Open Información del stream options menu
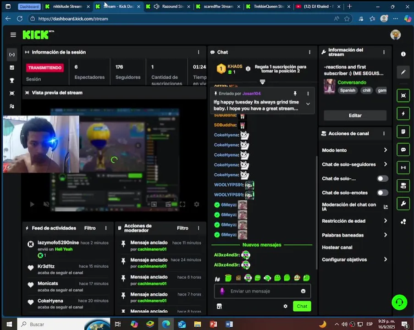This screenshot has width=414, height=330. click(x=384, y=52)
